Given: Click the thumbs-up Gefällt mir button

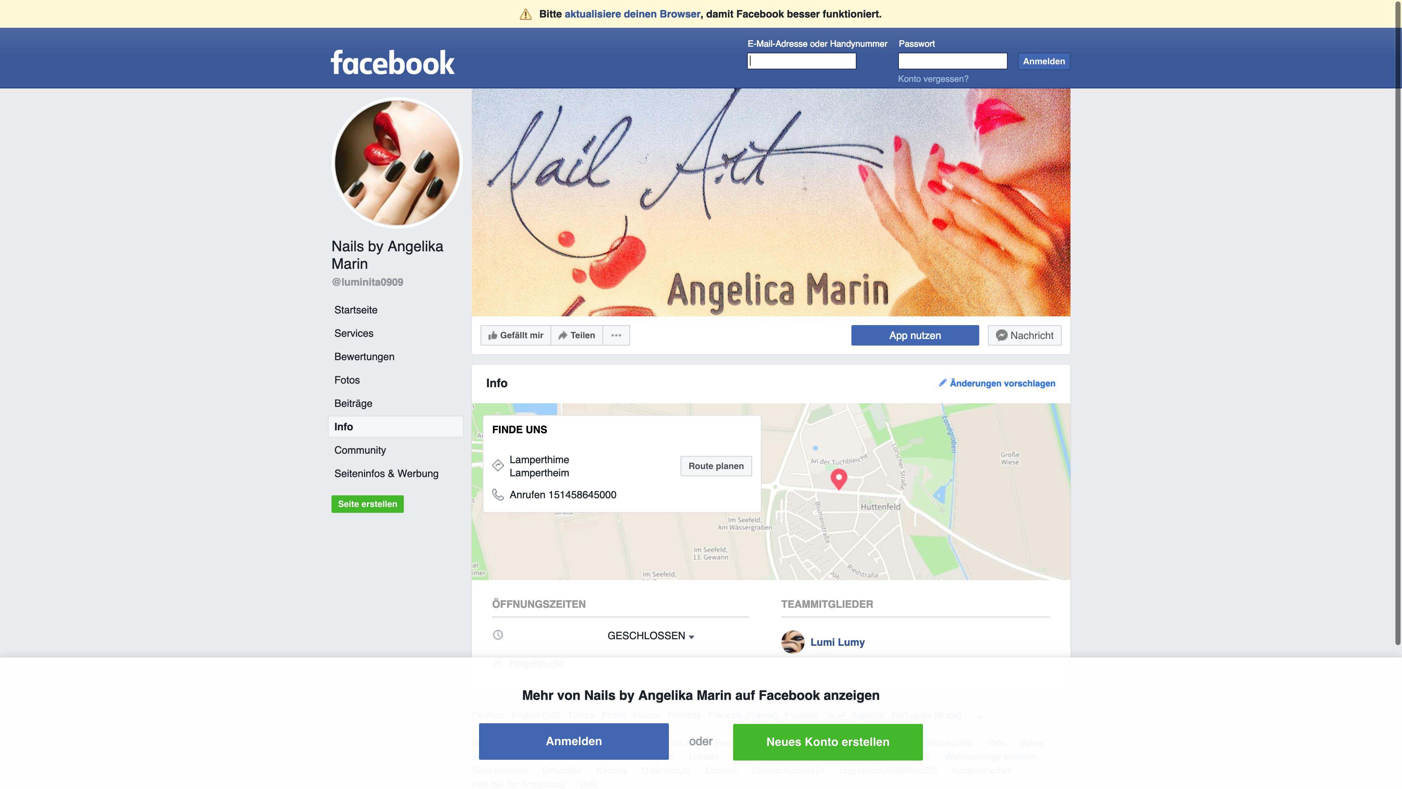Looking at the screenshot, I should [516, 335].
